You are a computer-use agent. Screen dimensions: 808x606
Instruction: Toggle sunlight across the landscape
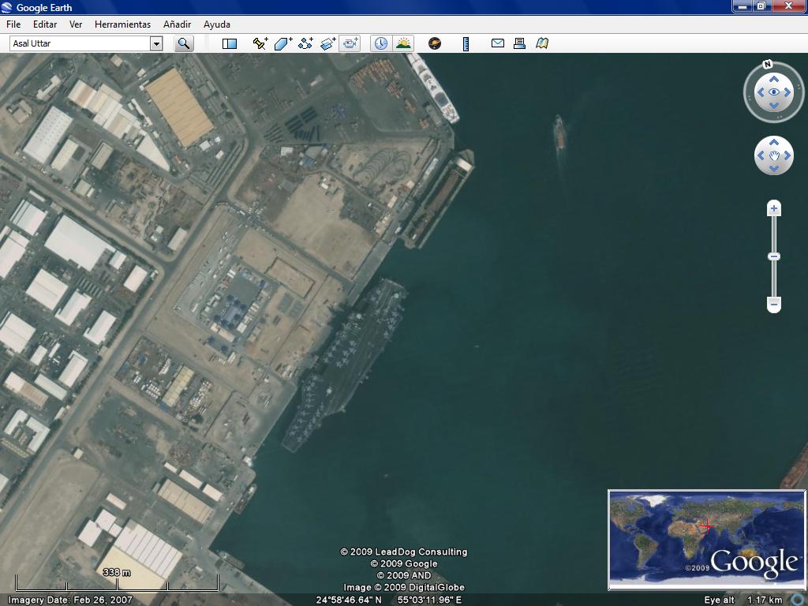pyautogui.click(x=403, y=43)
